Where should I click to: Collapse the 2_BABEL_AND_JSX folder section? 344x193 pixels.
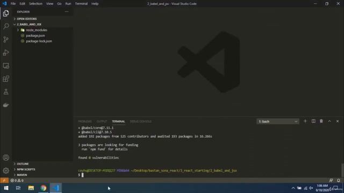click(29, 24)
